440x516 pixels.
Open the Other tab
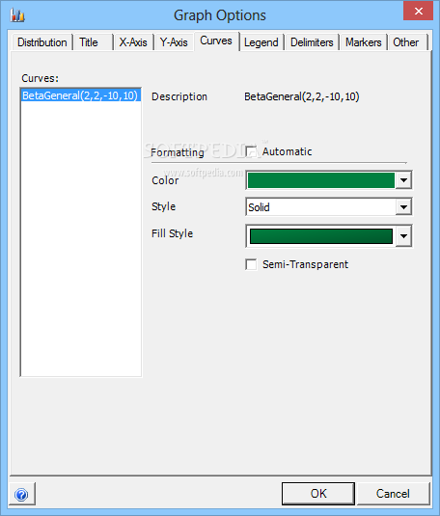tap(408, 42)
